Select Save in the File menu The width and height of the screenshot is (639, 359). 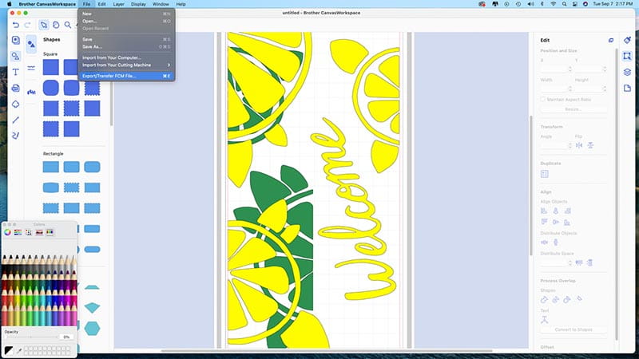click(126, 39)
